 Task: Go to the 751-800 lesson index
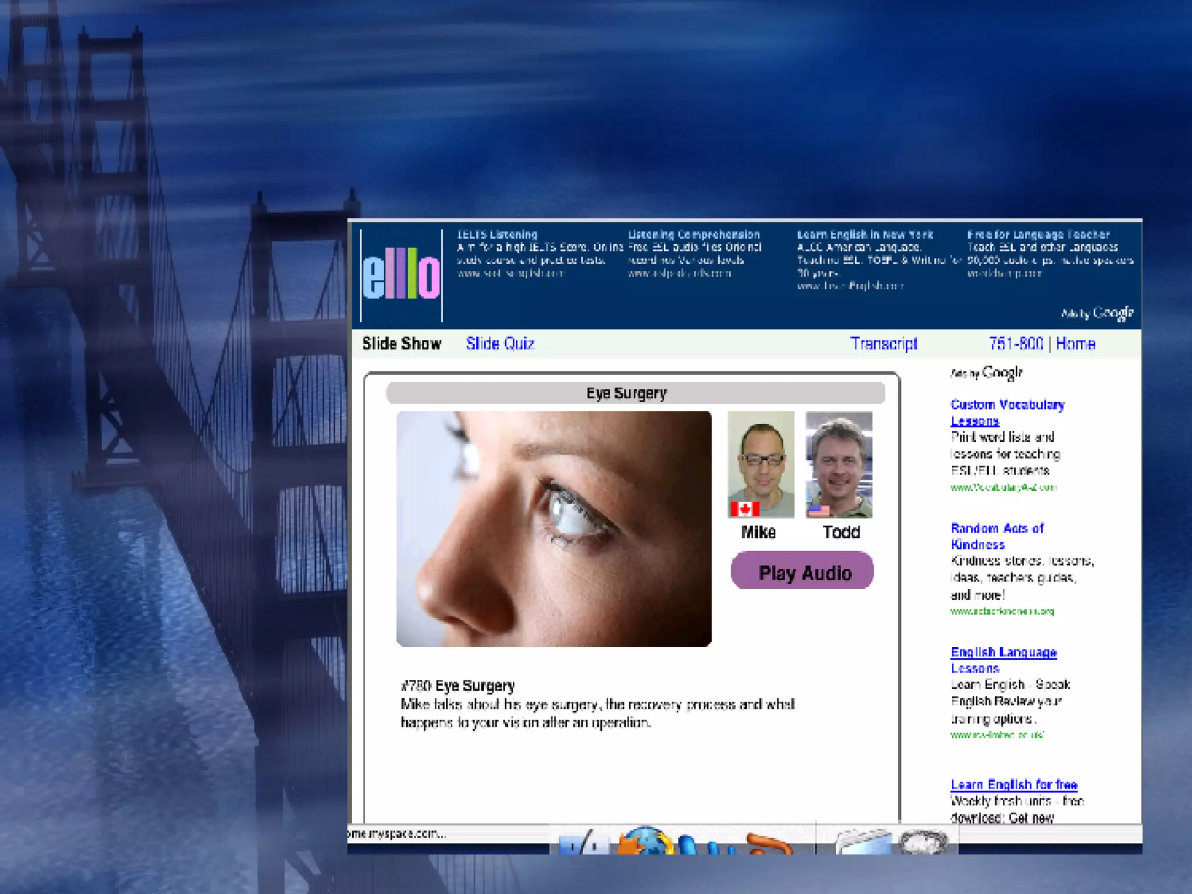click(x=1016, y=344)
